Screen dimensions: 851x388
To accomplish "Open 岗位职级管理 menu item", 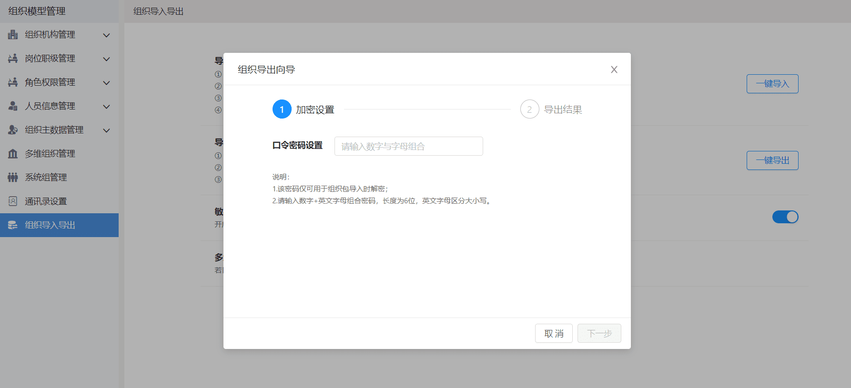I will coord(59,59).
